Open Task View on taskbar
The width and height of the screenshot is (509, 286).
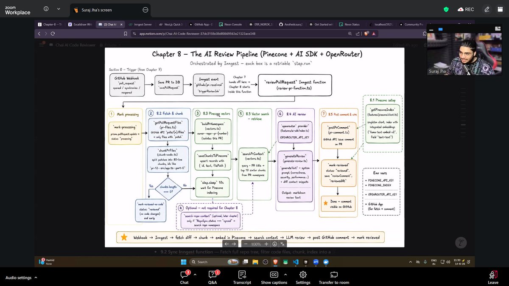pos(245,262)
